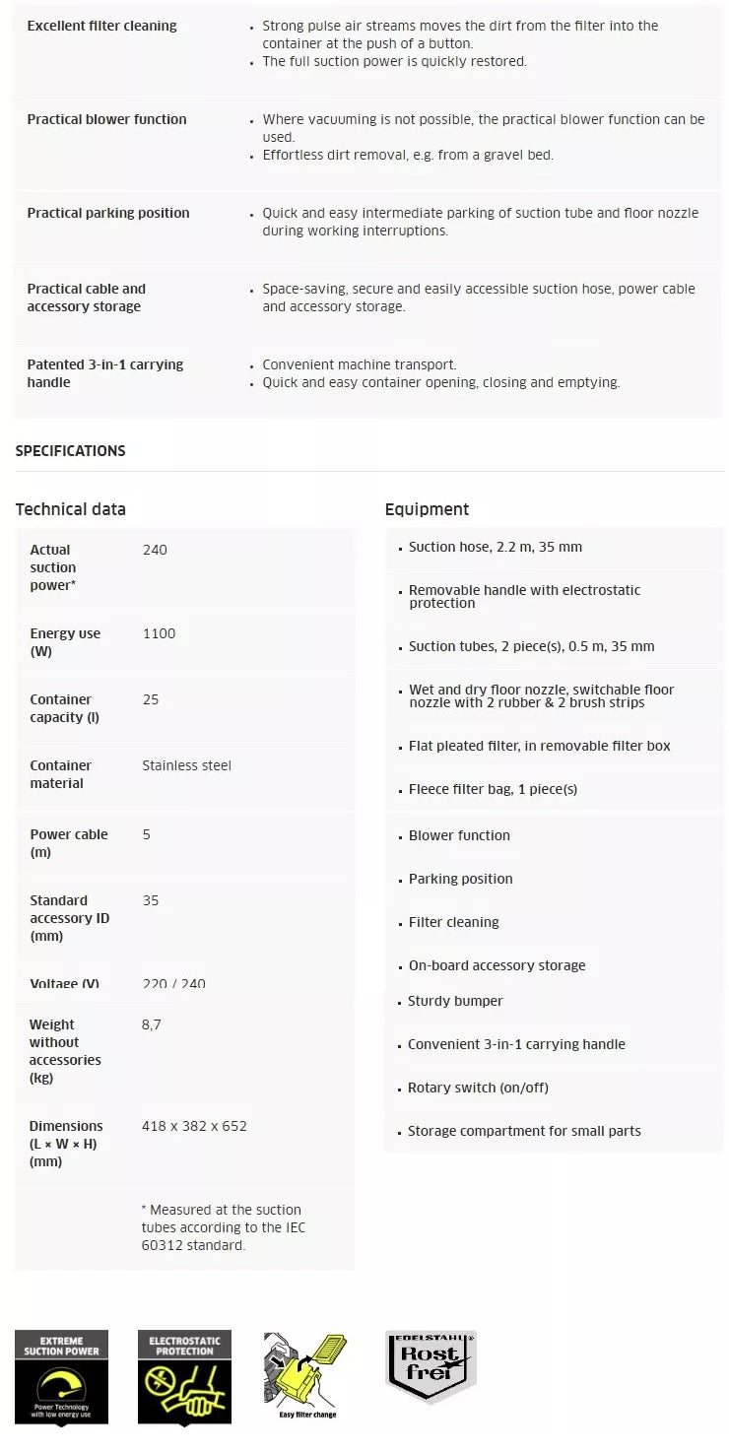This screenshot has height=1452, width=729.
Task: Click the Practical cable and accessory storage title
Action: point(86,297)
